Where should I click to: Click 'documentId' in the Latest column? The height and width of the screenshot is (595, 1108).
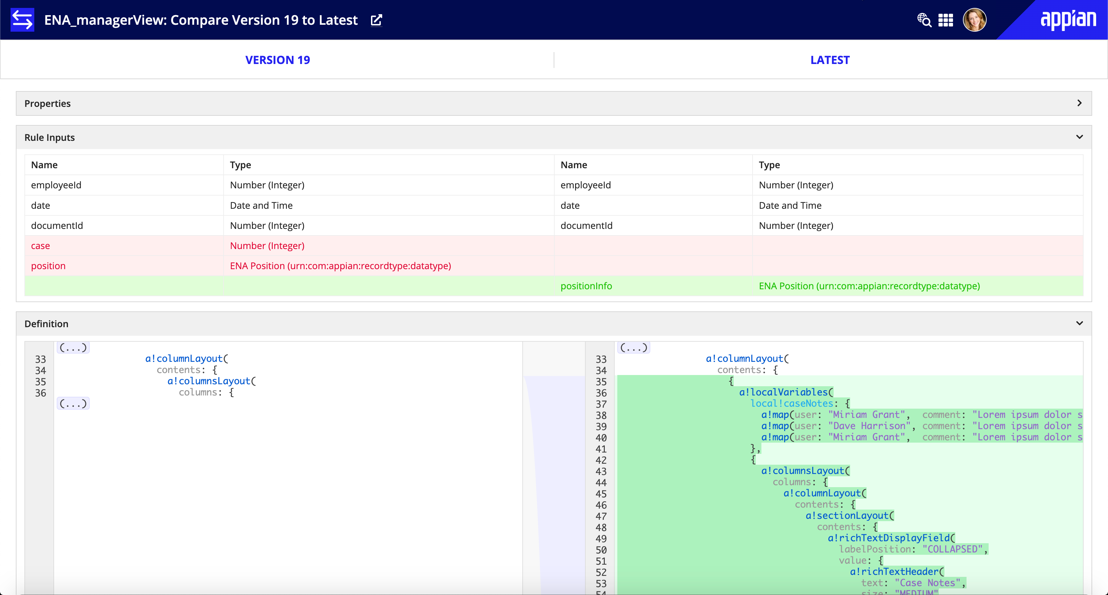coord(586,226)
